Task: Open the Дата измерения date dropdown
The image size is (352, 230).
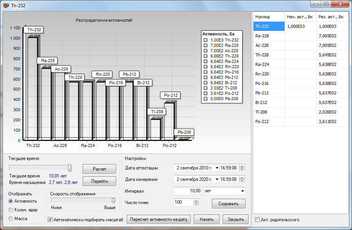Action: [x=217, y=179]
